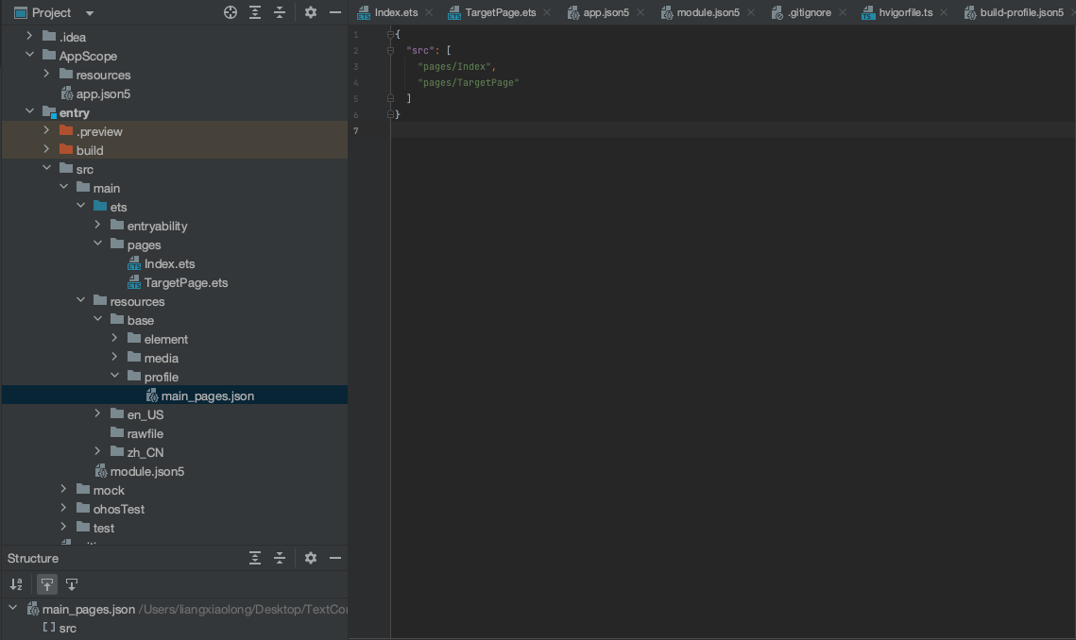1076x640 pixels.
Task: Close the TargetPage.ets editor tab
Action: pyautogui.click(x=546, y=12)
